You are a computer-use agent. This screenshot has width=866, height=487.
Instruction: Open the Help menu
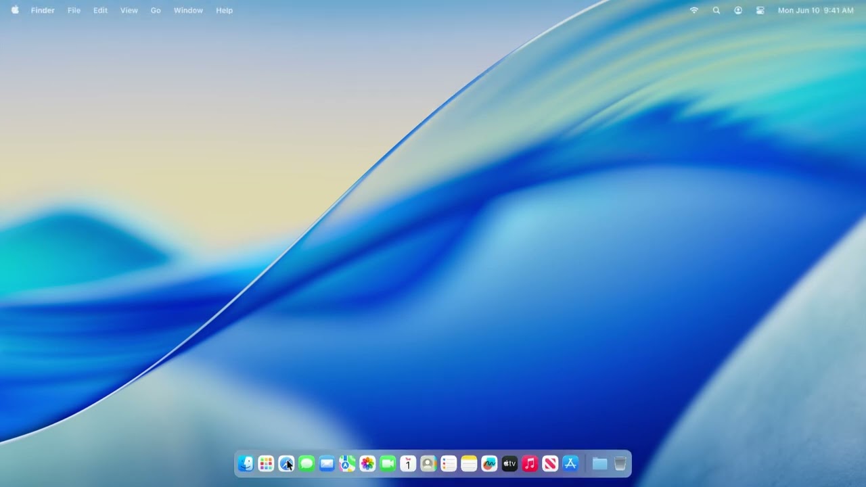point(224,10)
